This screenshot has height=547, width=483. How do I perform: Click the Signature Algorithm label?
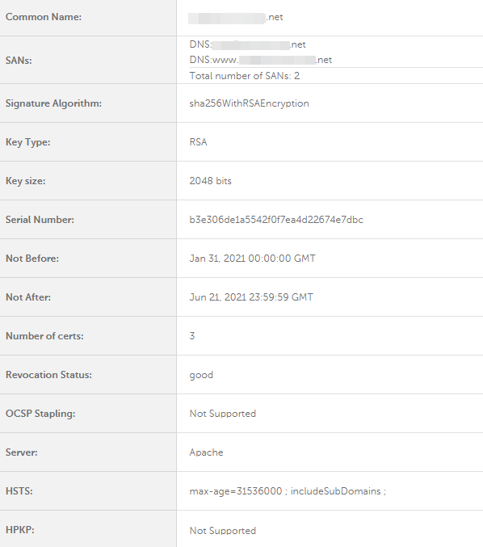(x=53, y=103)
